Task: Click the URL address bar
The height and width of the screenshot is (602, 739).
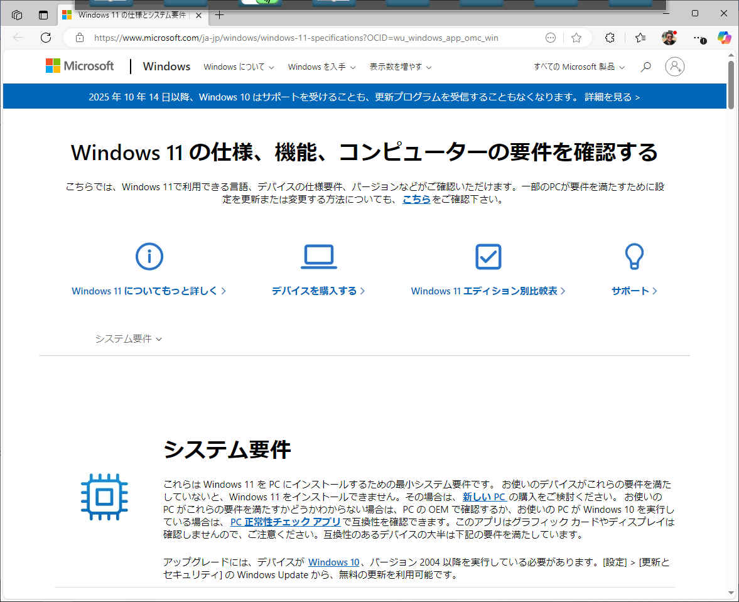Action: point(295,38)
